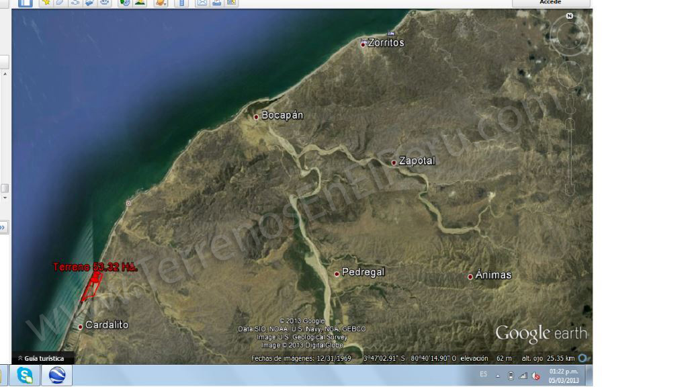Screen dimensions: 688x387
Task: Open the planet switcher dropdown
Action: [161, 3]
